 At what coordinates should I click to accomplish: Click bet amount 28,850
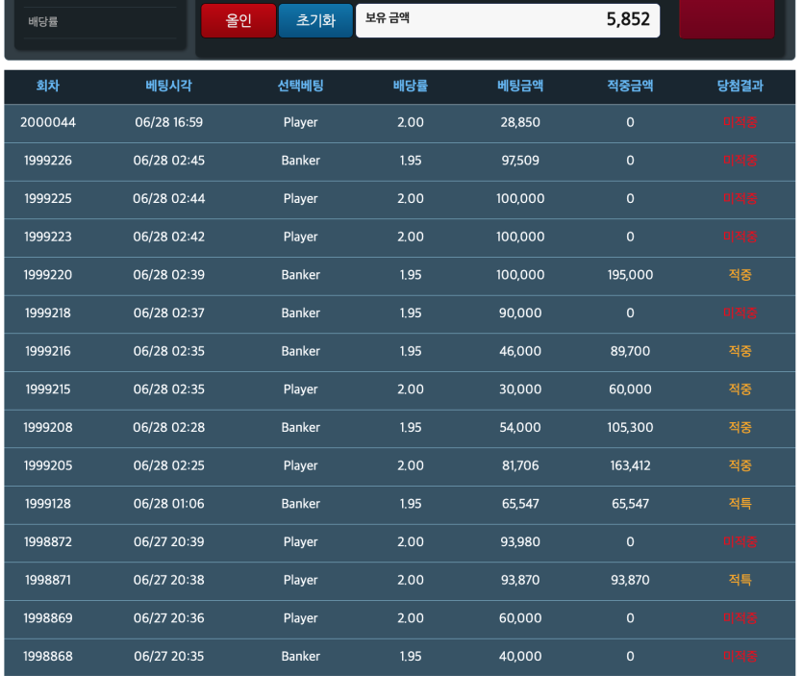coord(520,122)
